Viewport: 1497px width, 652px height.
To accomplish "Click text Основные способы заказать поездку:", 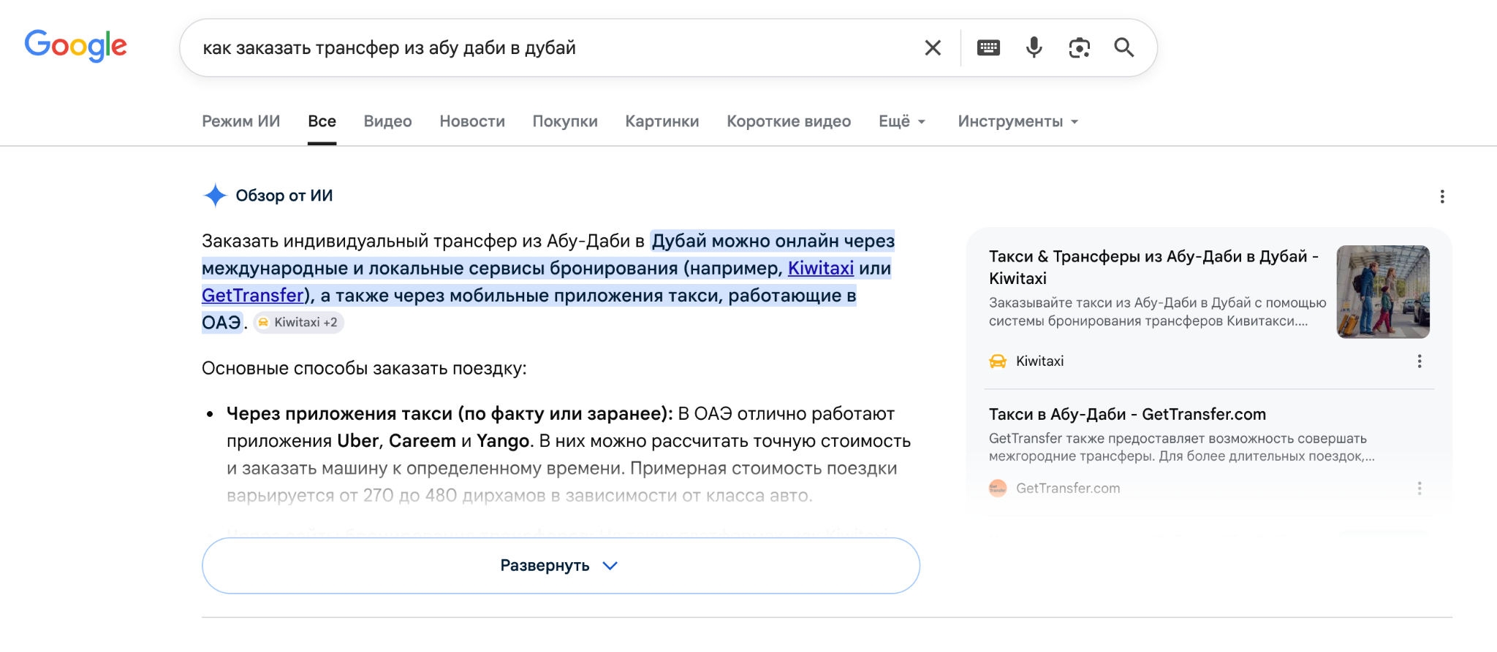I will click(364, 368).
